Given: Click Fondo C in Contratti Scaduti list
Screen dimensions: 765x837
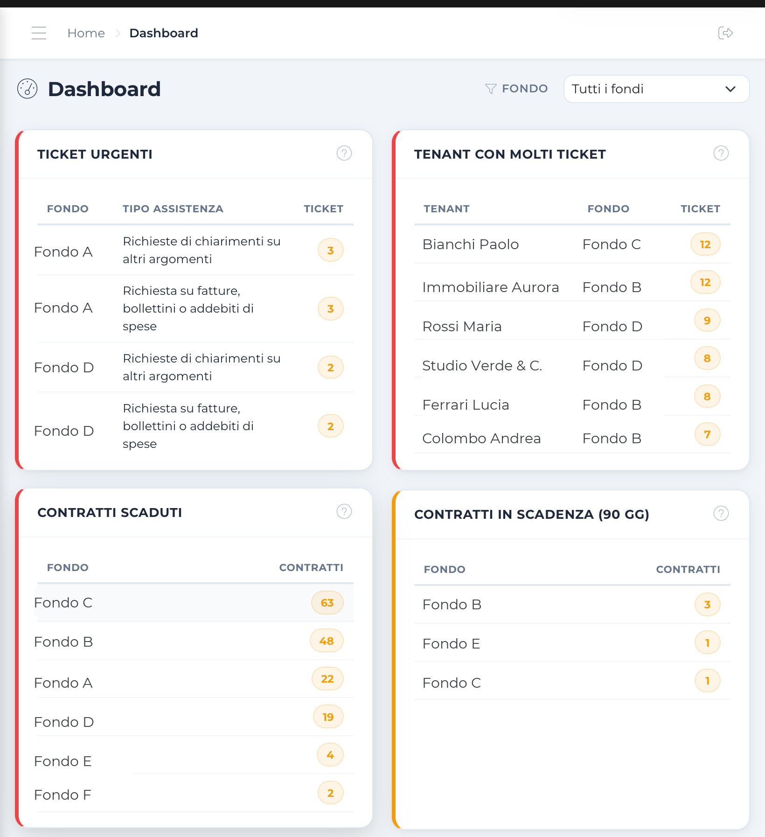Looking at the screenshot, I should click(x=63, y=603).
